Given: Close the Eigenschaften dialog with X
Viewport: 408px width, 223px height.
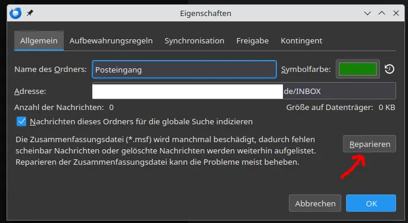Looking at the screenshot, I should click(396, 13).
